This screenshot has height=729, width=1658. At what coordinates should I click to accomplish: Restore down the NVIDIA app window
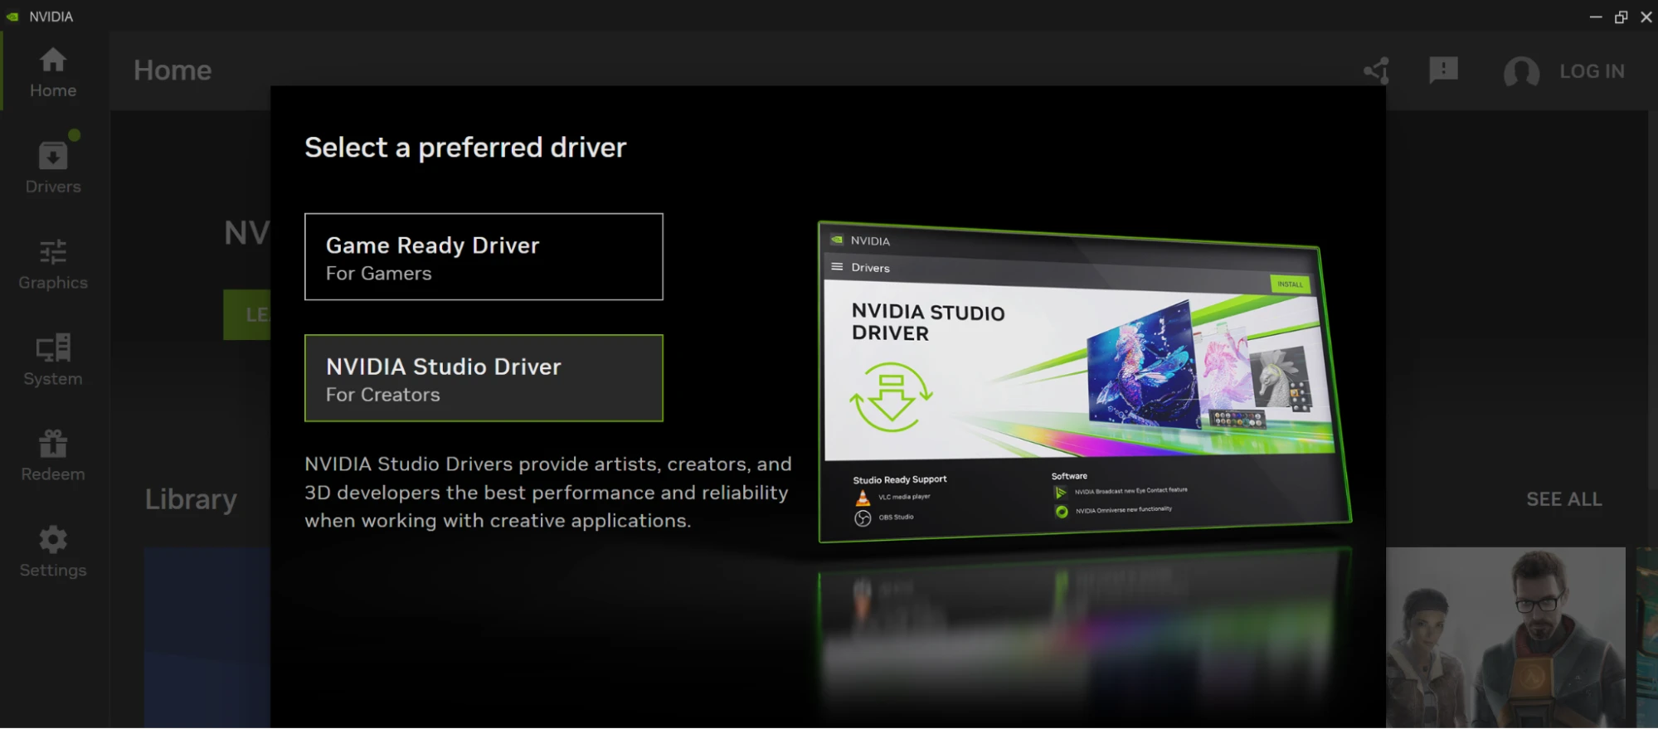tap(1621, 17)
